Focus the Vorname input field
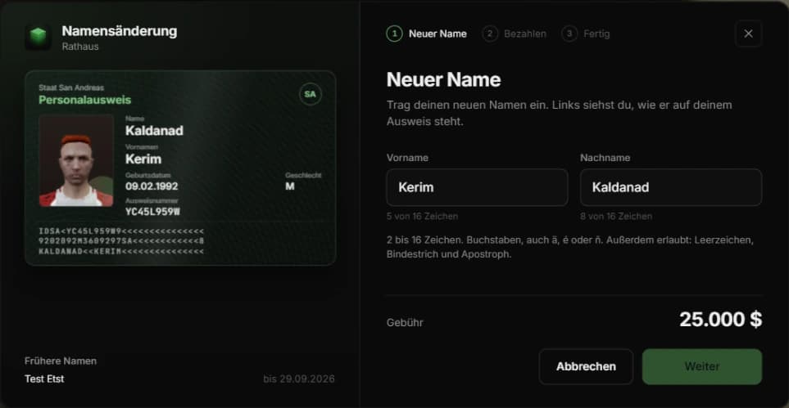 pyautogui.click(x=477, y=187)
